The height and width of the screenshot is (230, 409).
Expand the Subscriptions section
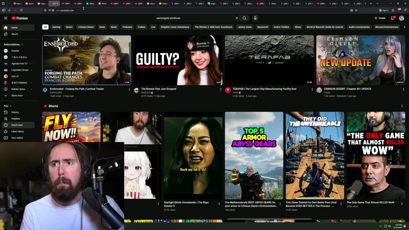click(x=13, y=44)
